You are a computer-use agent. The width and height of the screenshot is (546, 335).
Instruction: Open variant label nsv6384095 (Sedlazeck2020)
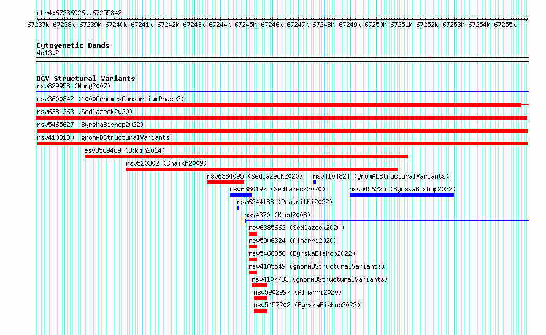[x=255, y=176]
